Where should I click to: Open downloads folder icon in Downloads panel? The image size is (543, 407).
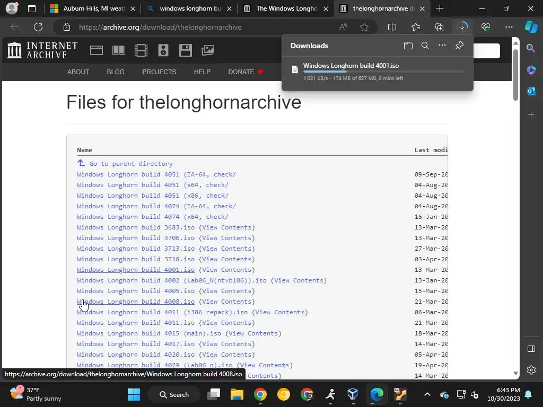(408, 46)
